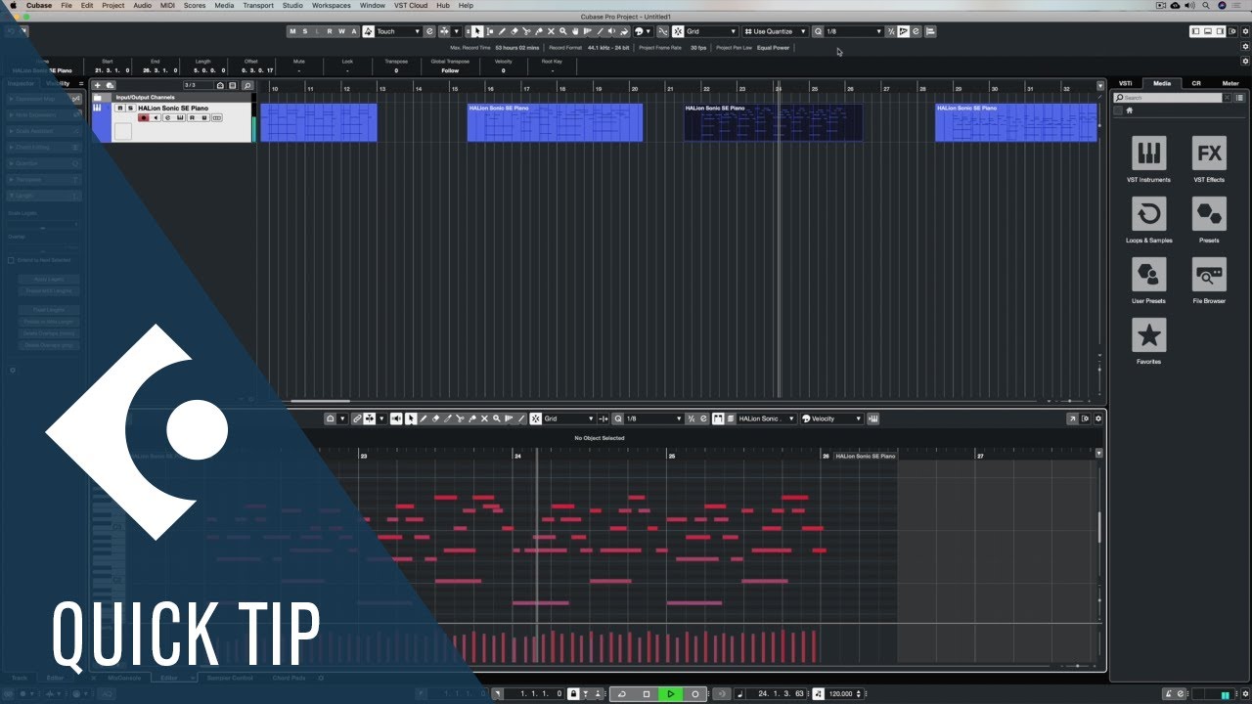Select the Mute (X) tool in top toolbar
Viewport: 1252px width, 704px height.
coord(551,31)
